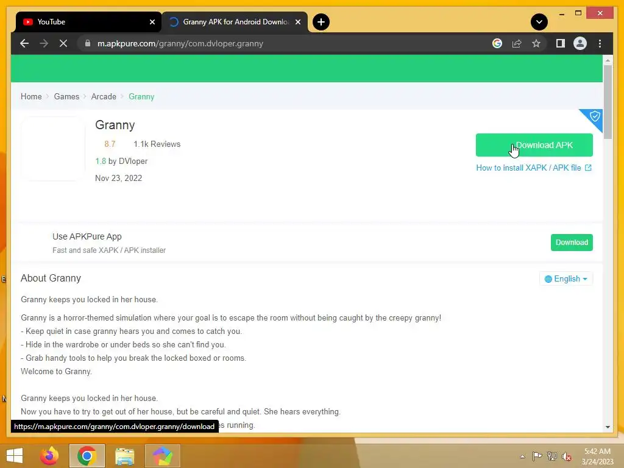624x468 pixels.
Task: Click the Granny breadcrumb link
Action: pyautogui.click(x=141, y=97)
